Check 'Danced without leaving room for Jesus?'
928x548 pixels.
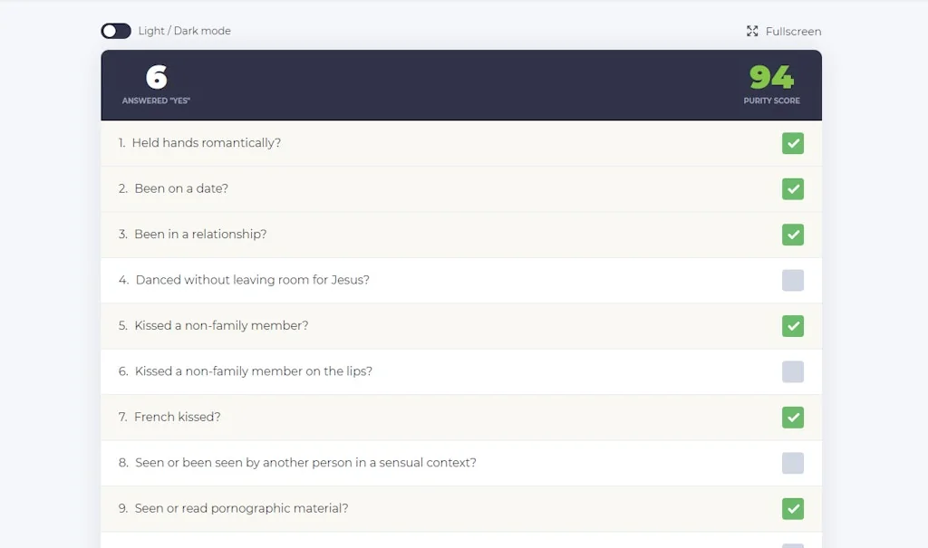pyautogui.click(x=793, y=280)
